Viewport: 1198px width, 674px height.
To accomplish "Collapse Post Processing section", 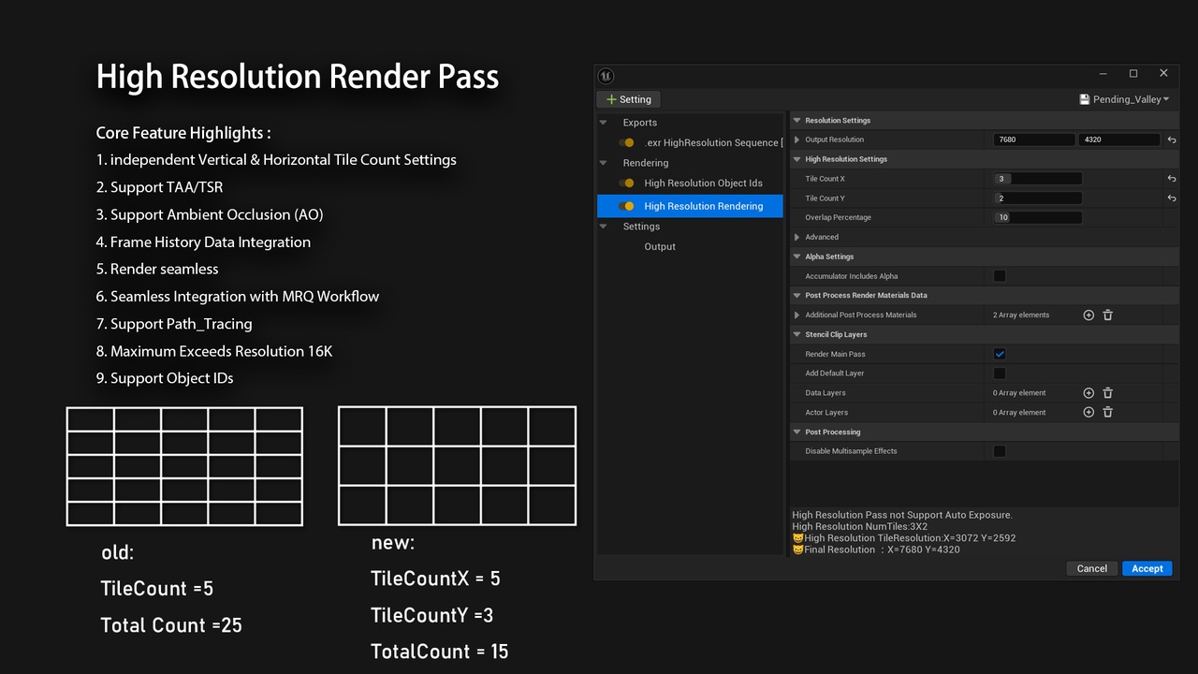I will click(x=797, y=432).
